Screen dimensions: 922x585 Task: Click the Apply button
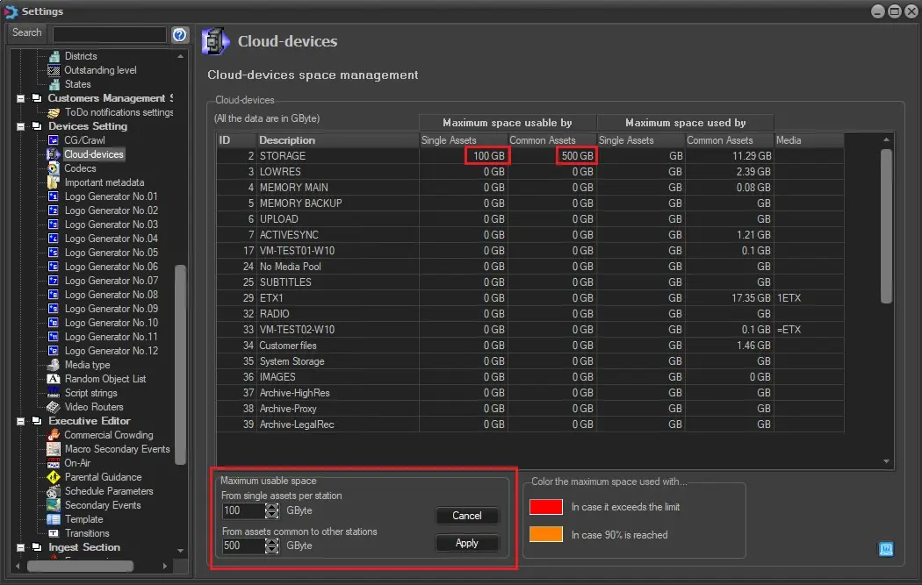467,543
